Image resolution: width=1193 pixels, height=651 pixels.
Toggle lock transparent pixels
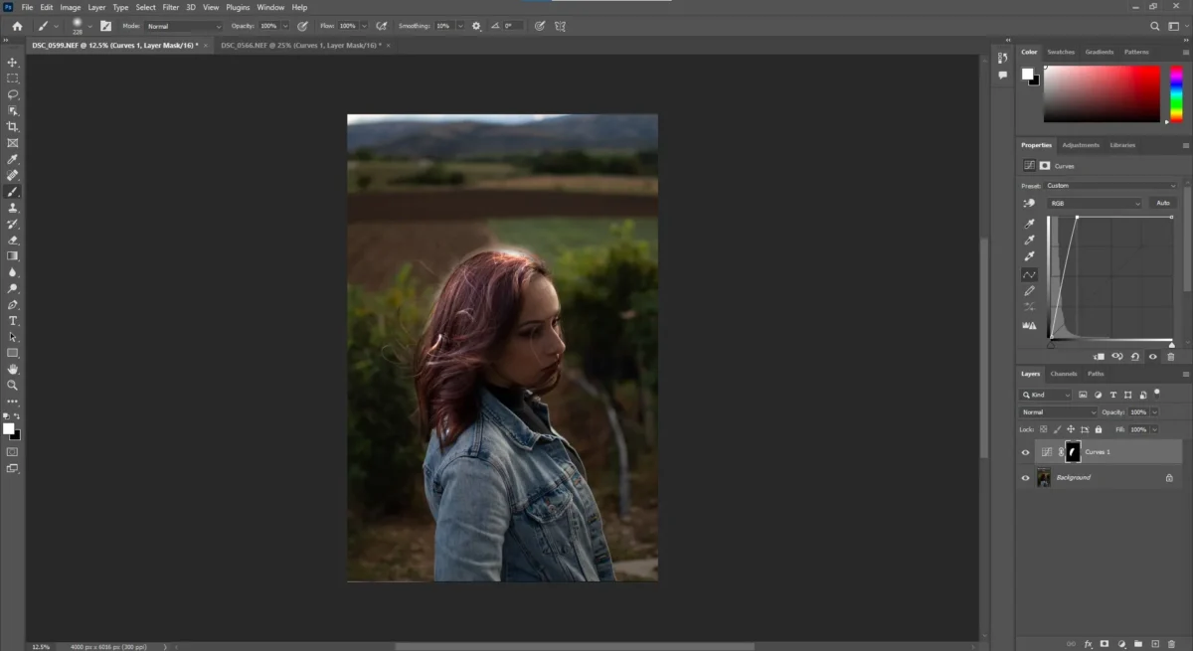1045,429
